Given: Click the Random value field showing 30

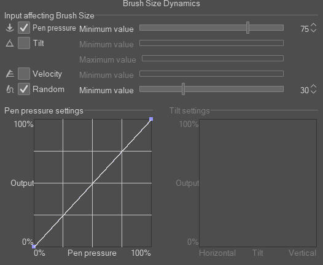Looking at the screenshot, I should pos(305,90).
